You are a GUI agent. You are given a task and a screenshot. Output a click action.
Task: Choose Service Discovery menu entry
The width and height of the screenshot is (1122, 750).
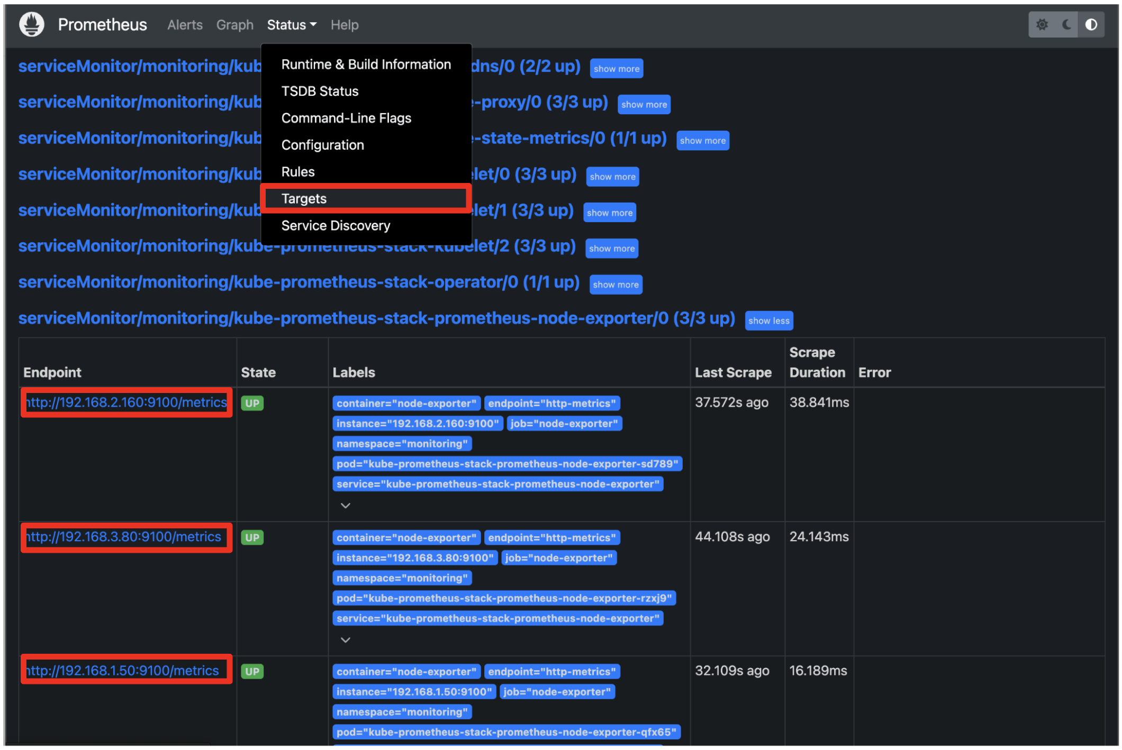[336, 226]
